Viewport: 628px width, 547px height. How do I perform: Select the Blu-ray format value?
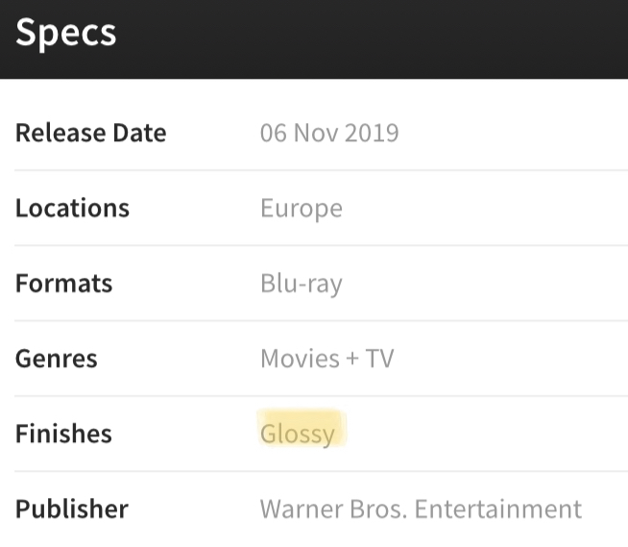point(301,284)
